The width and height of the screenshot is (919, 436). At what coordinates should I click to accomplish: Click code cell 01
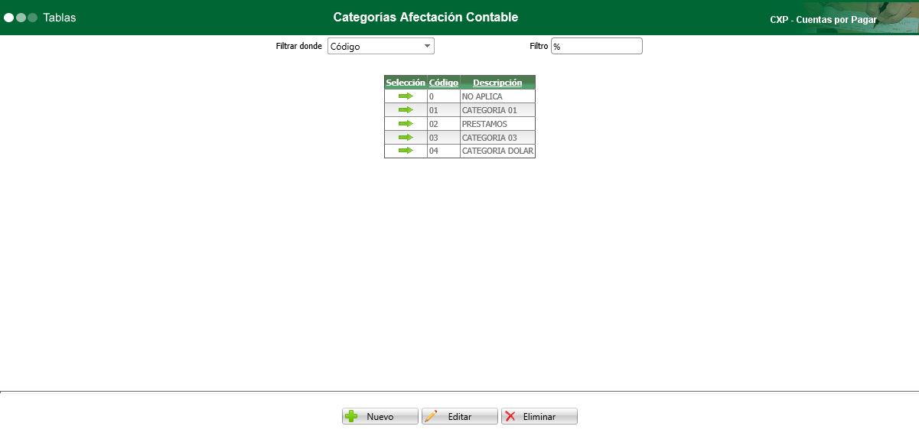pyautogui.click(x=444, y=110)
